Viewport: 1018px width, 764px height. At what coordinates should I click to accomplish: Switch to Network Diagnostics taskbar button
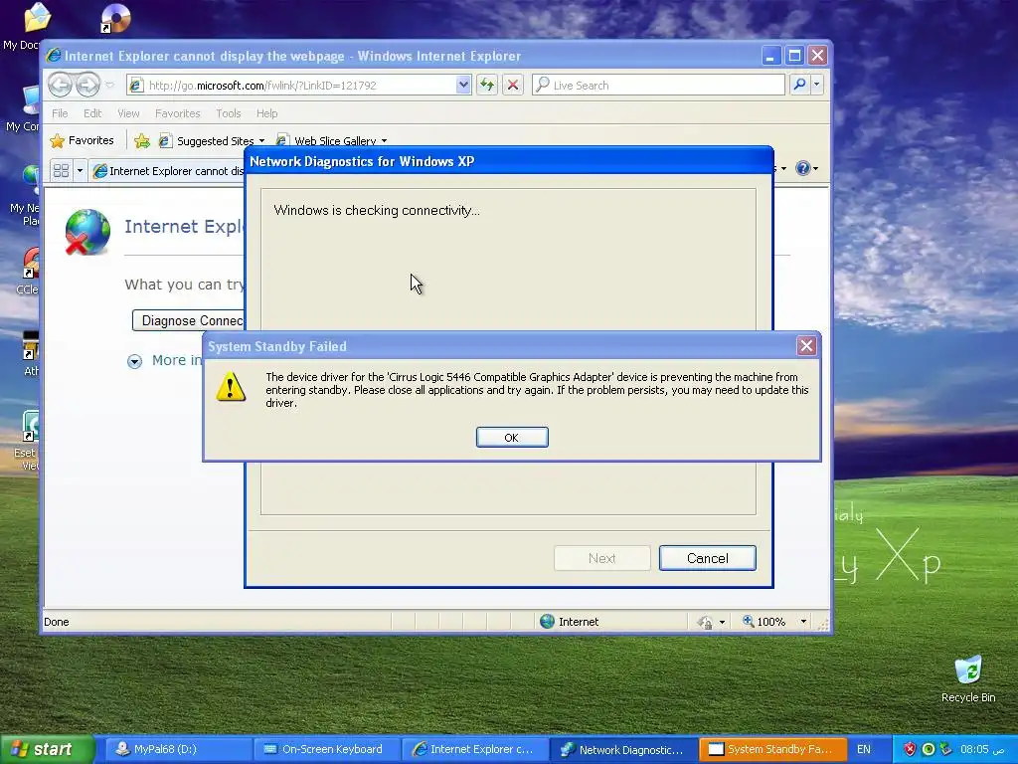tap(624, 749)
